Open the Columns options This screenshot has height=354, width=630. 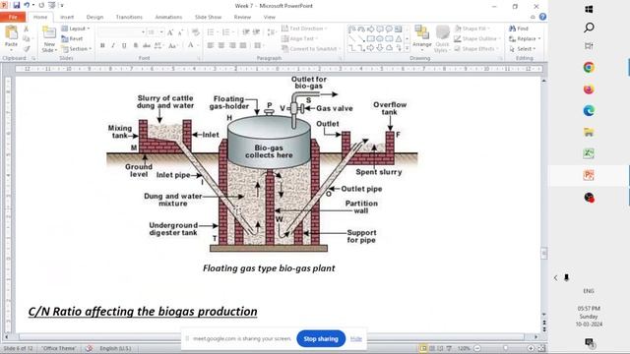coord(259,46)
